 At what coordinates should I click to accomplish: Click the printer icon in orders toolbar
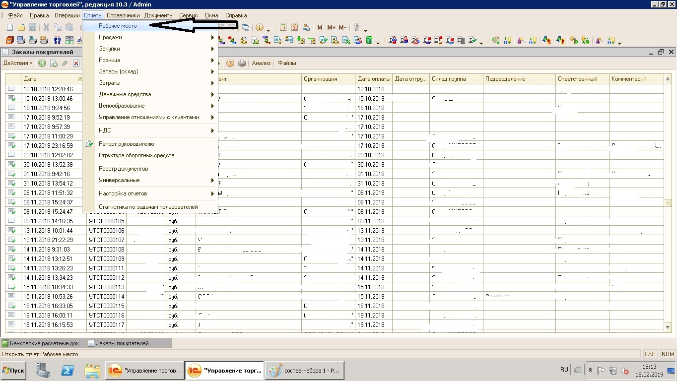(x=242, y=63)
